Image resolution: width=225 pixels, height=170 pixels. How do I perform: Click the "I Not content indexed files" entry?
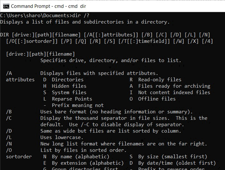coord(170,92)
